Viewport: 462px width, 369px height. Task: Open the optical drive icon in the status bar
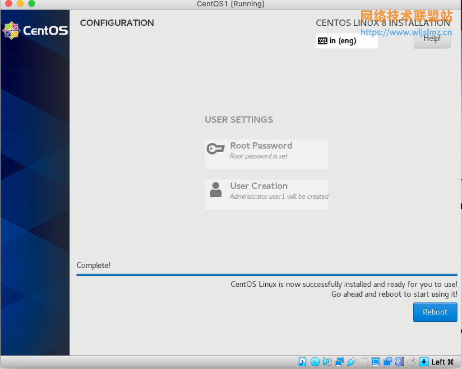(x=315, y=361)
